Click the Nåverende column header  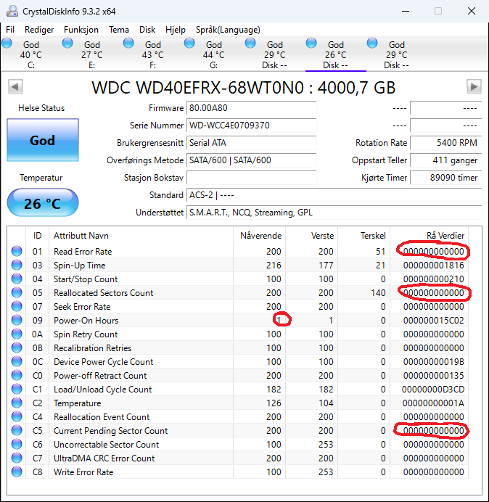pyautogui.click(x=259, y=236)
